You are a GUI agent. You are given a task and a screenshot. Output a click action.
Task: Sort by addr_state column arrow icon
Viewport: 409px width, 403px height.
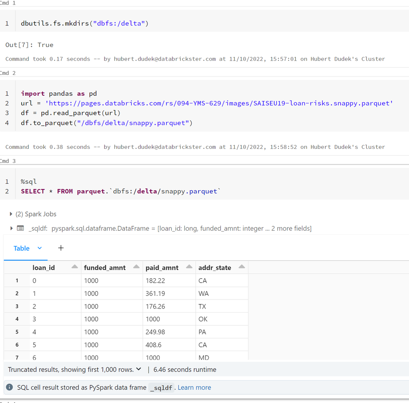pos(242,267)
